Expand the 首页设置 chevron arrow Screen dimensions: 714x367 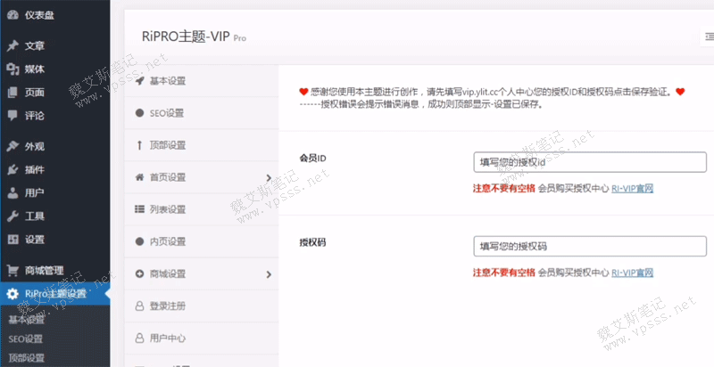point(269,177)
